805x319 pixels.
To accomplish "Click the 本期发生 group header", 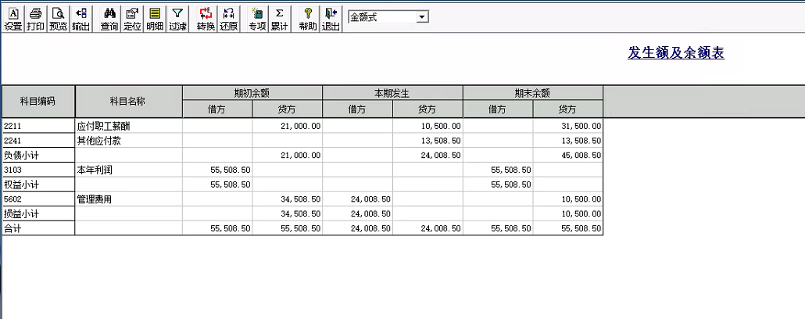I will coord(393,94).
